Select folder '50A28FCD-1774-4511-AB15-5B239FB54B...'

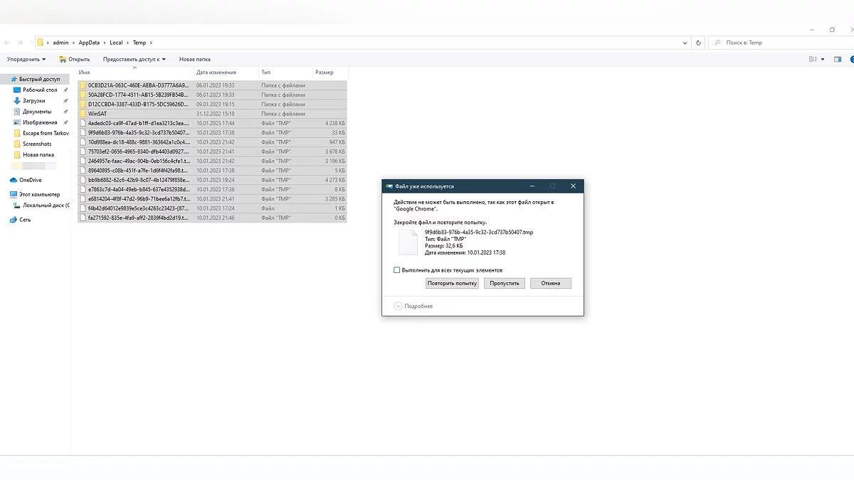point(212,95)
